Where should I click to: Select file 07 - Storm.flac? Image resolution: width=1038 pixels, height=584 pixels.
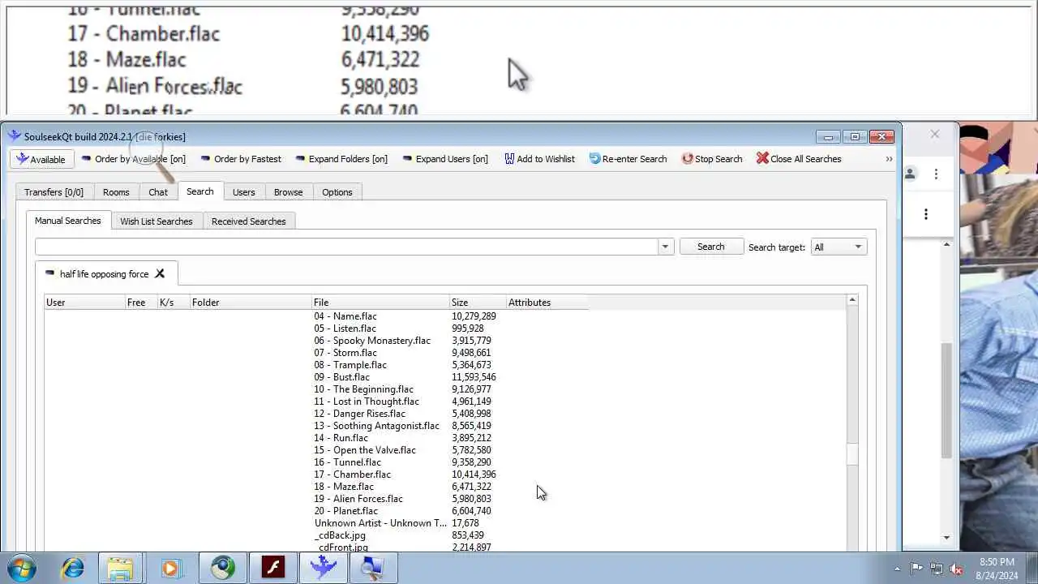tap(345, 353)
